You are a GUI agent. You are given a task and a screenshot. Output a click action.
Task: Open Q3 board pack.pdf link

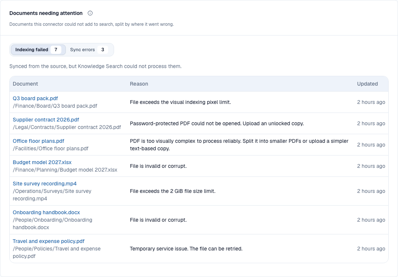35,98
